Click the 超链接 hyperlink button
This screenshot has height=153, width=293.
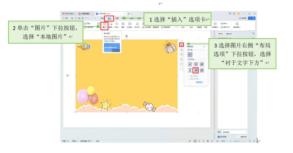click(199, 27)
